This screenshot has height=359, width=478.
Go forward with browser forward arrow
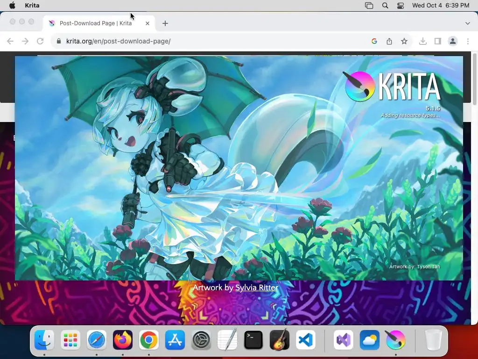pos(25,41)
